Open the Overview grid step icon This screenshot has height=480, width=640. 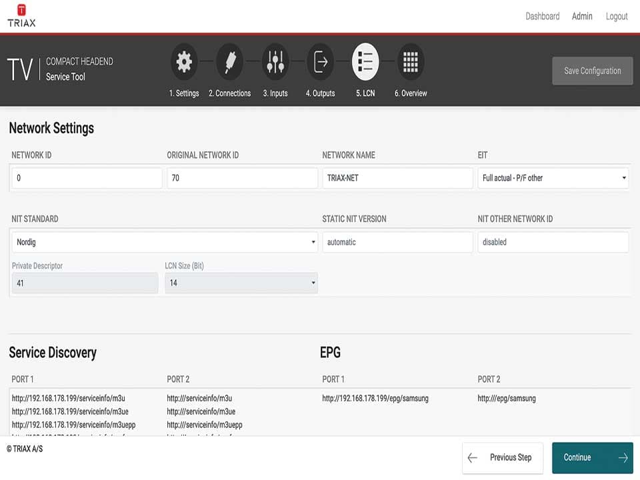(411, 62)
